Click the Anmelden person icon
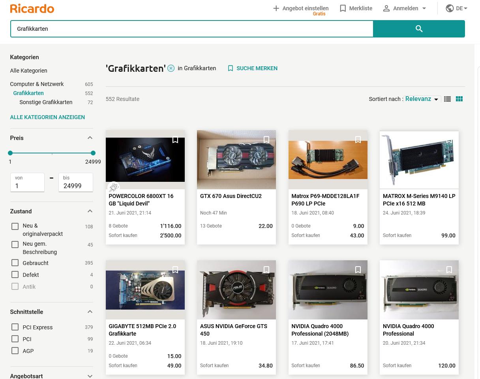Viewport: 480px width, 379px height. [386, 8]
